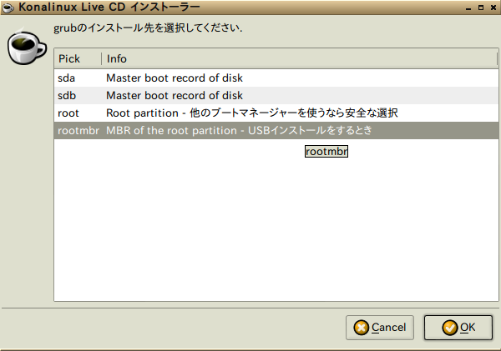This screenshot has height=351, width=501.
Task: Click the OK button
Action: coord(458,328)
